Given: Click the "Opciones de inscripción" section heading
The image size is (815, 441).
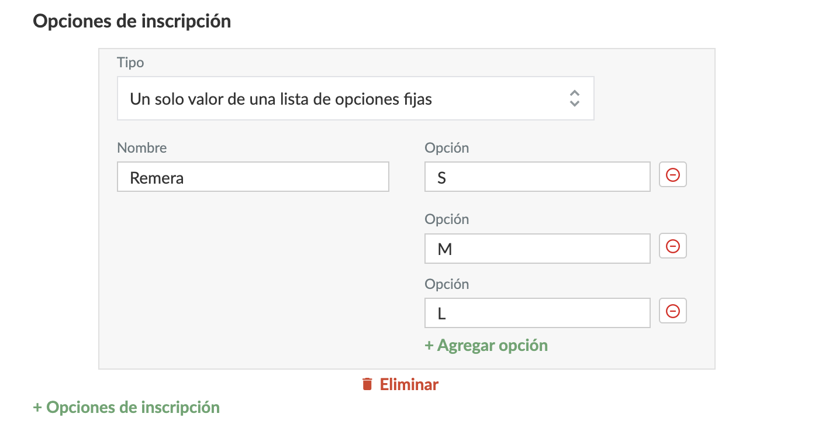Looking at the screenshot, I should coord(132,21).
